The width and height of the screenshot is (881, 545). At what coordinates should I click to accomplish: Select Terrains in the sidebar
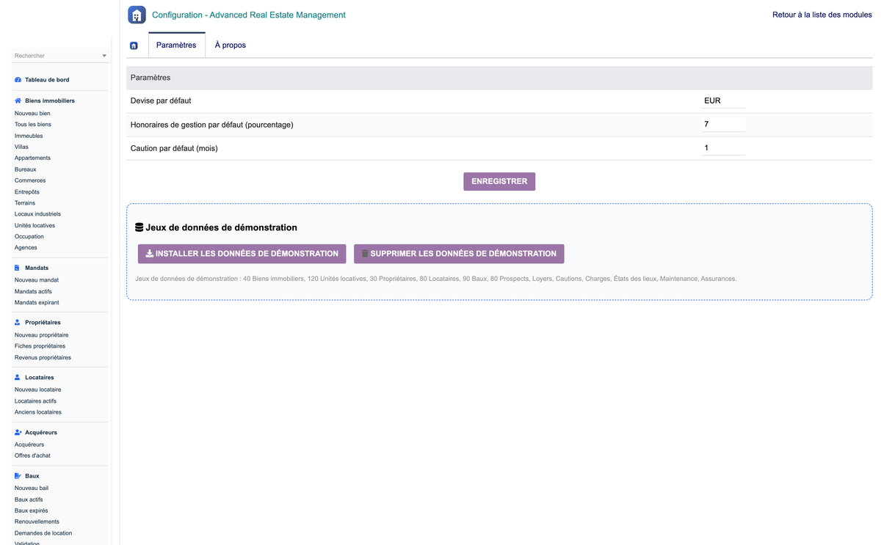click(25, 202)
